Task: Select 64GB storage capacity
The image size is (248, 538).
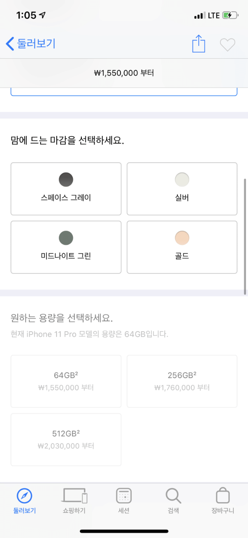Action: [66, 381]
